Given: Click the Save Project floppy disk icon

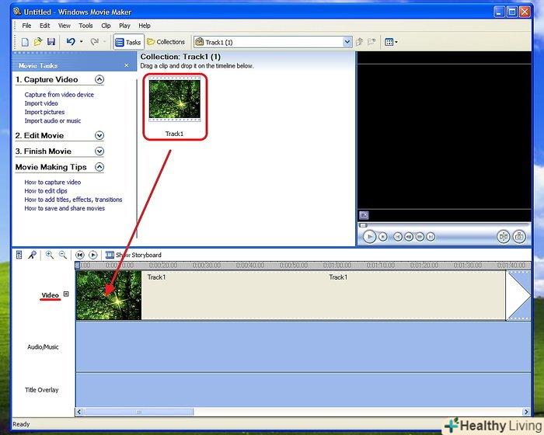Looking at the screenshot, I should click(51, 42).
